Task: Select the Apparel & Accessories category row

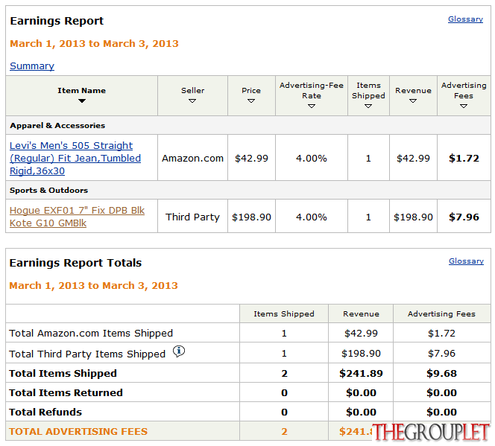Action: (x=248, y=125)
